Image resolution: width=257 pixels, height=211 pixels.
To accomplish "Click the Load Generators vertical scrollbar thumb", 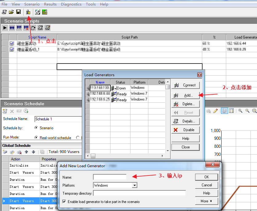I will 167,87.
